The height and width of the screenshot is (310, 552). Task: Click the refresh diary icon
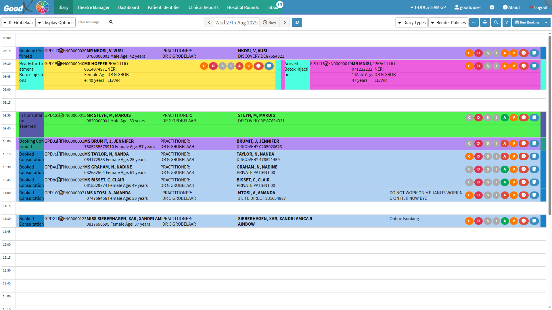coord(297,22)
